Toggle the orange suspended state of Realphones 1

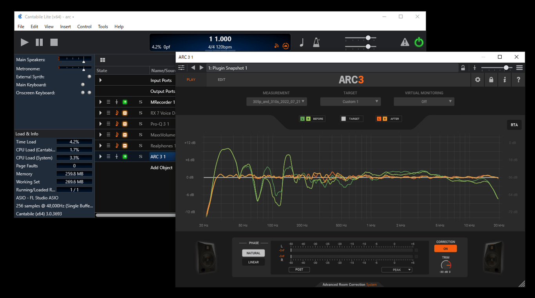click(x=125, y=146)
